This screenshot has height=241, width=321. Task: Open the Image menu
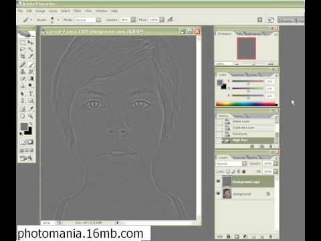coord(40,11)
